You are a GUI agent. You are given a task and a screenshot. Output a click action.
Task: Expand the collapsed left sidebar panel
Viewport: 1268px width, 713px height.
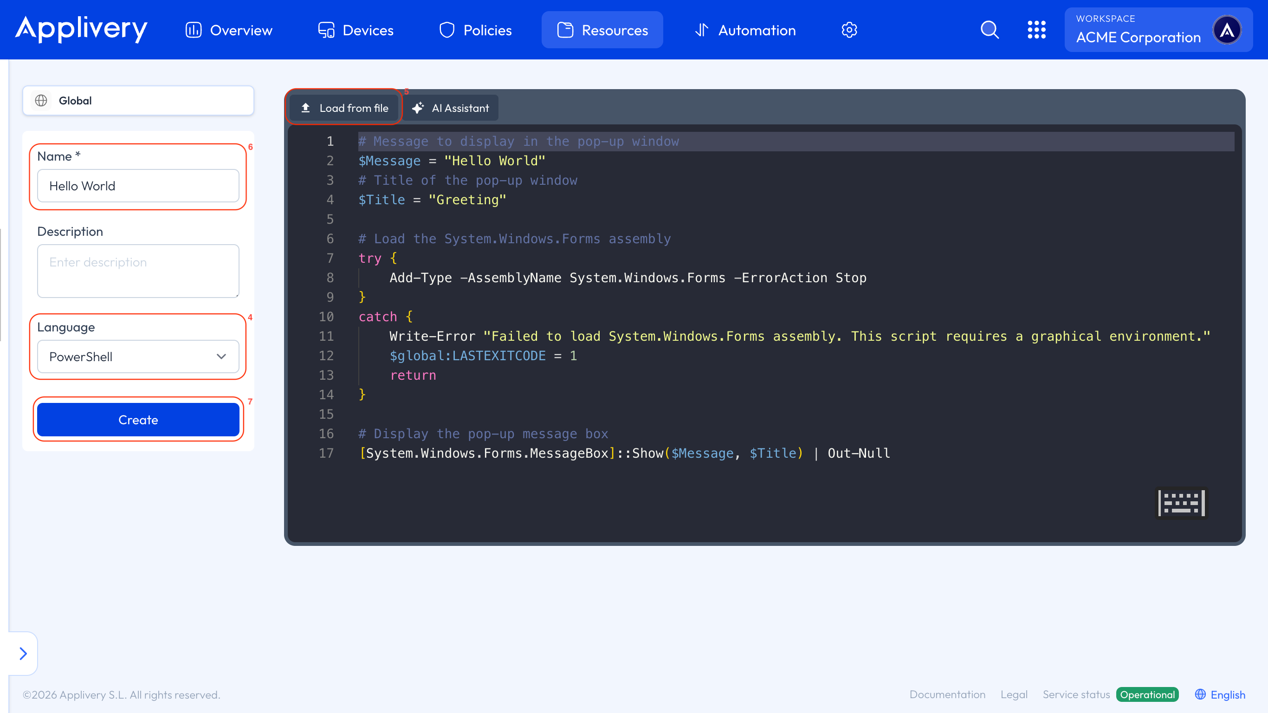pos(23,654)
